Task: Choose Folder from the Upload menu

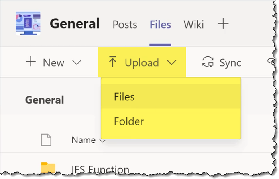Action: point(128,120)
